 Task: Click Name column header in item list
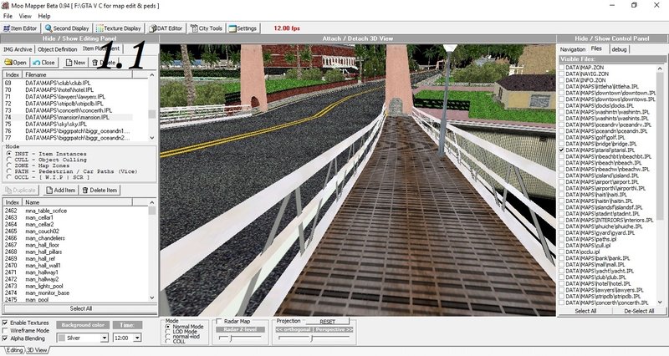coord(77,202)
